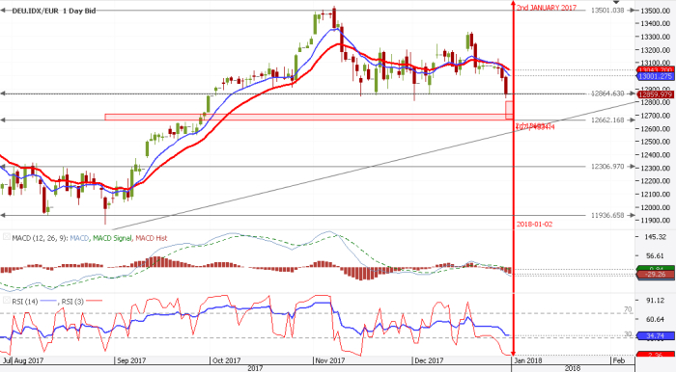Select the dark red 12859.979 price tag

pyautogui.click(x=655, y=94)
